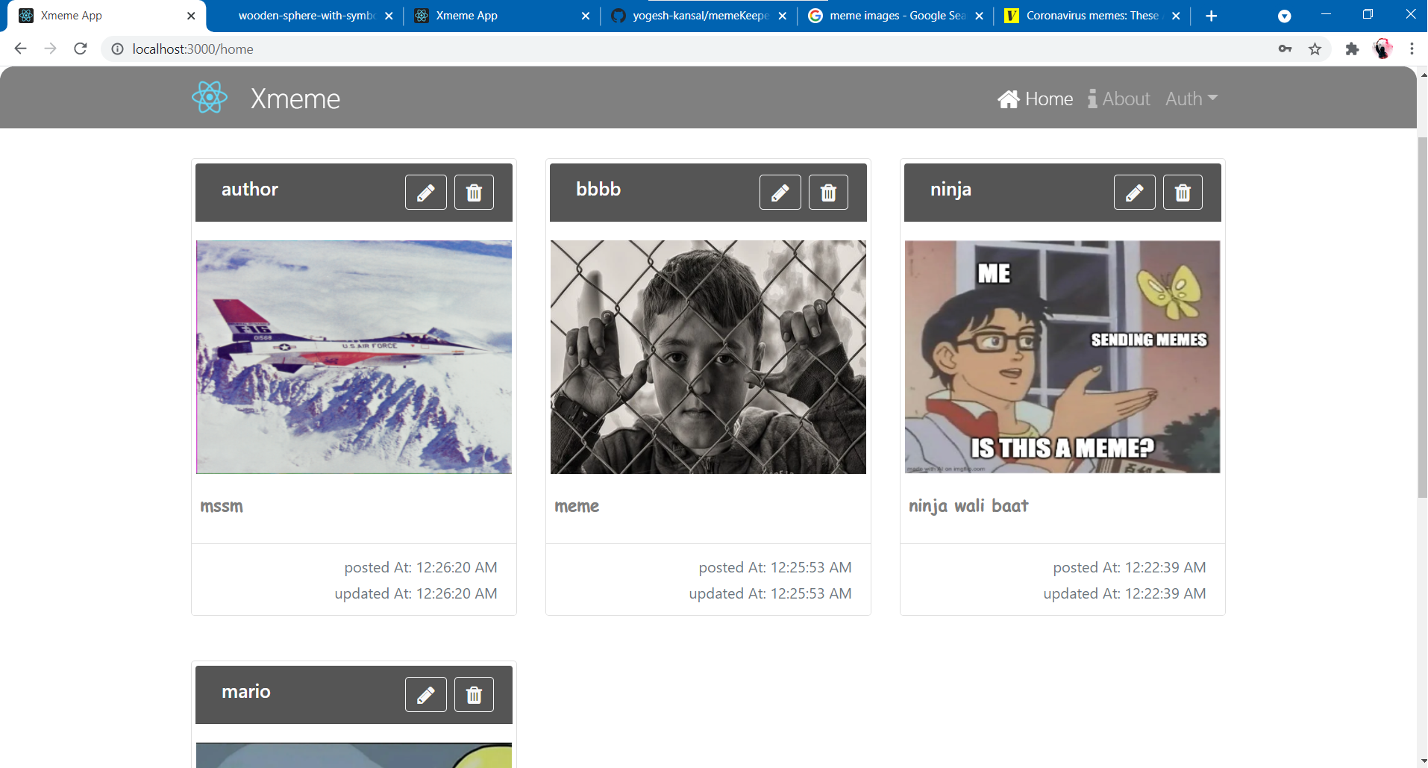1428x768 pixels.
Task: Edit the mario meme with pencil icon
Action: tap(426, 695)
